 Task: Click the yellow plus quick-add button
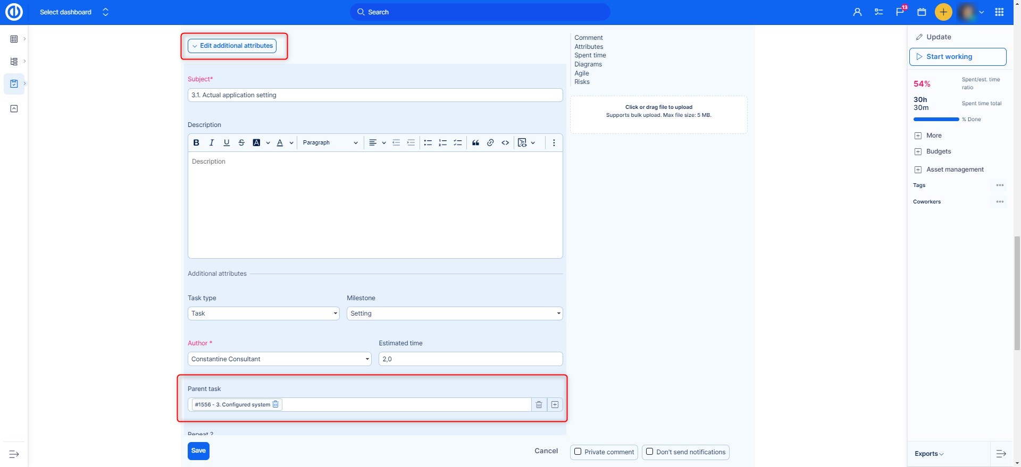pyautogui.click(x=943, y=12)
